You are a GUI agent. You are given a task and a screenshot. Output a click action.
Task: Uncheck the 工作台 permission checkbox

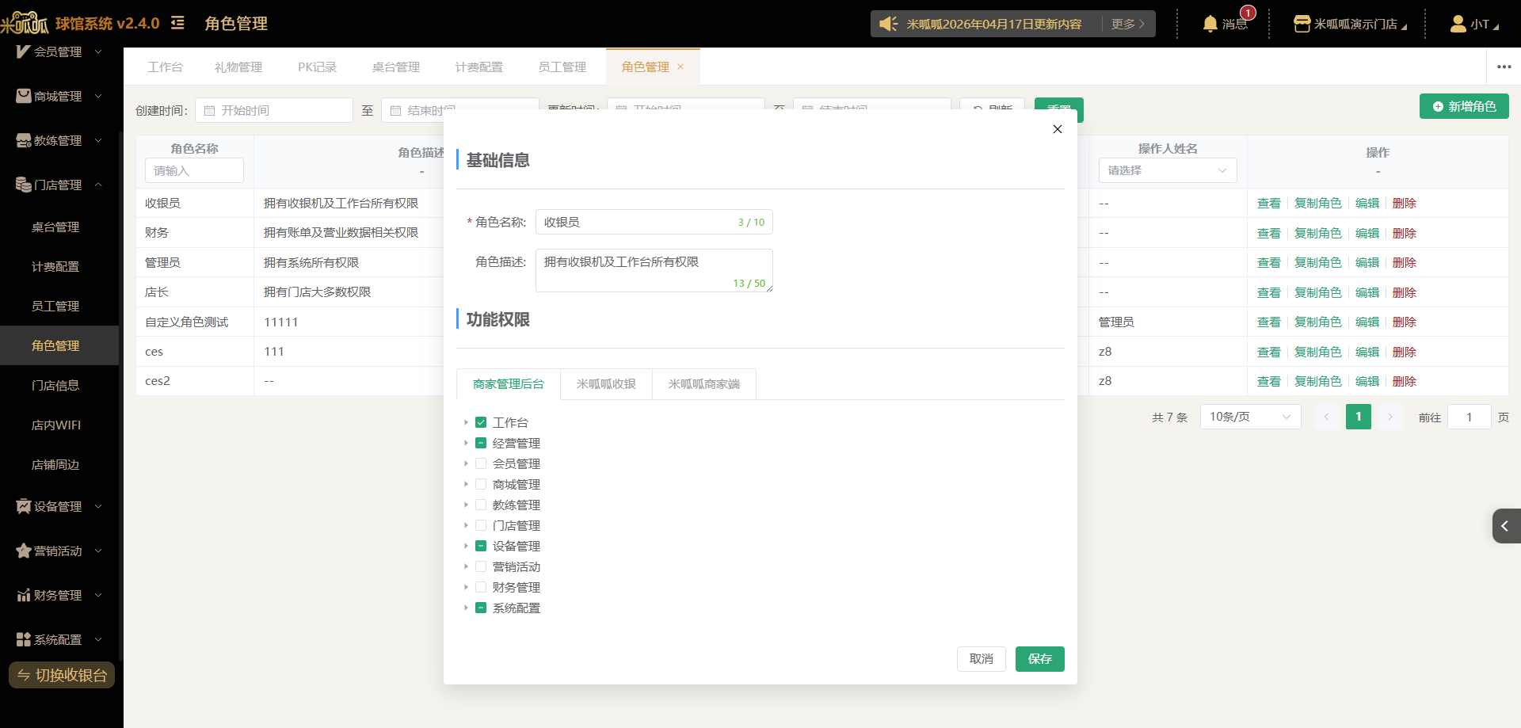tap(481, 422)
